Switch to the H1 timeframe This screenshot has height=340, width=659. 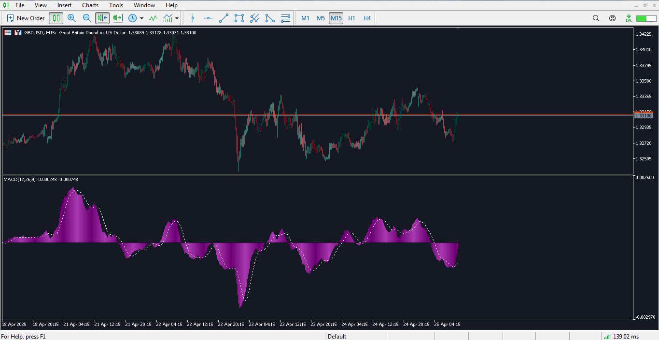coord(351,18)
